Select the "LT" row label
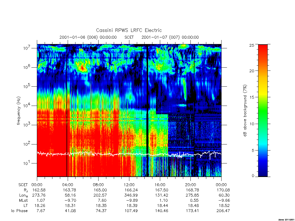Image resolution: width=295 pixels, height=221 pixels. [26, 205]
